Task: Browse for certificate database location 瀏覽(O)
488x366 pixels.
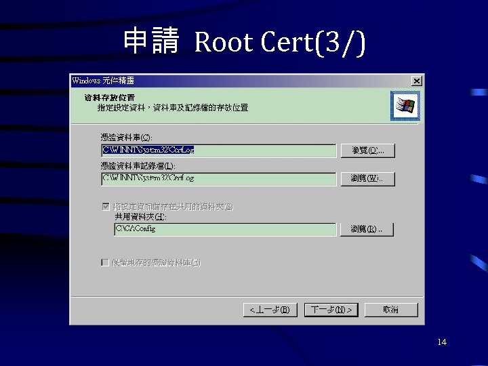Action: [x=367, y=150]
